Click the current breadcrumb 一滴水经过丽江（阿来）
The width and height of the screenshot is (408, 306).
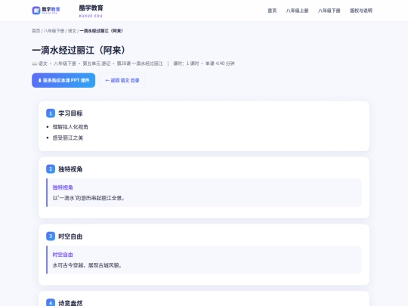coord(101,31)
